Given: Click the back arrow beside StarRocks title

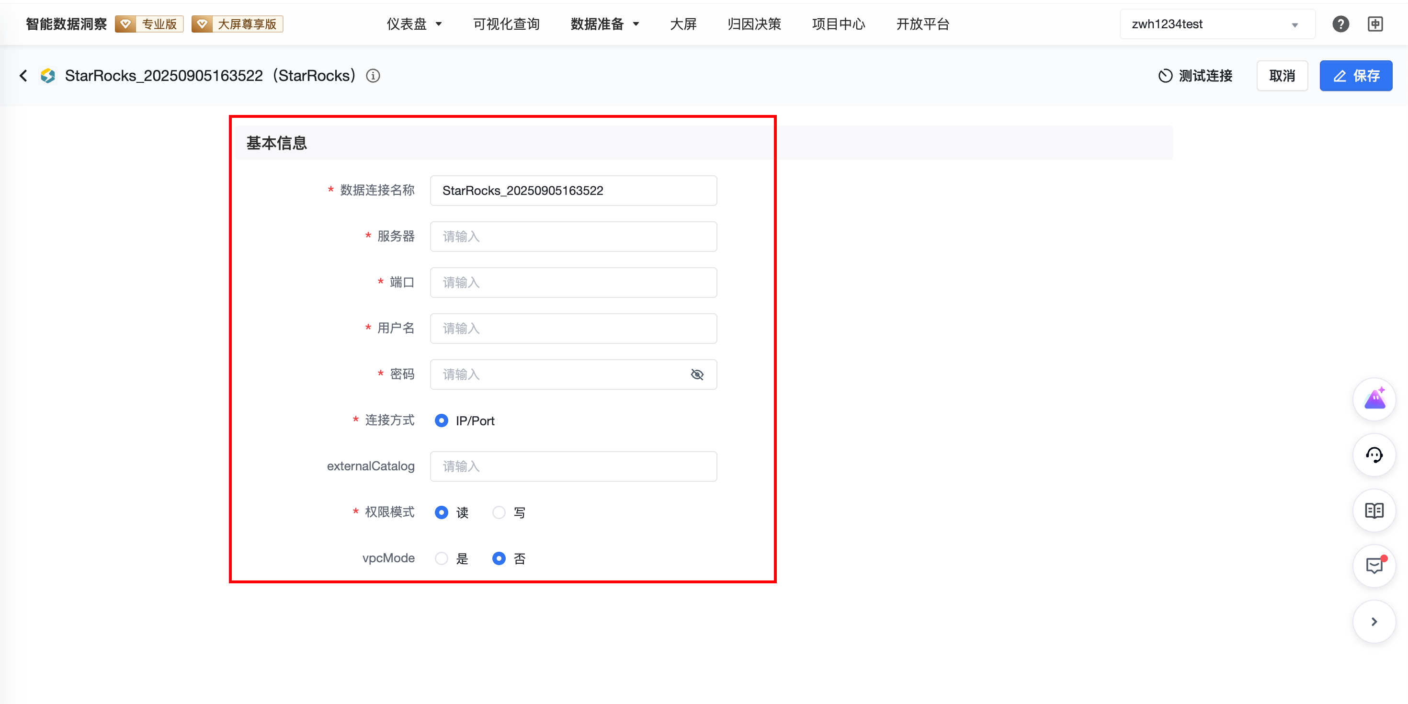Looking at the screenshot, I should point(23,76).
